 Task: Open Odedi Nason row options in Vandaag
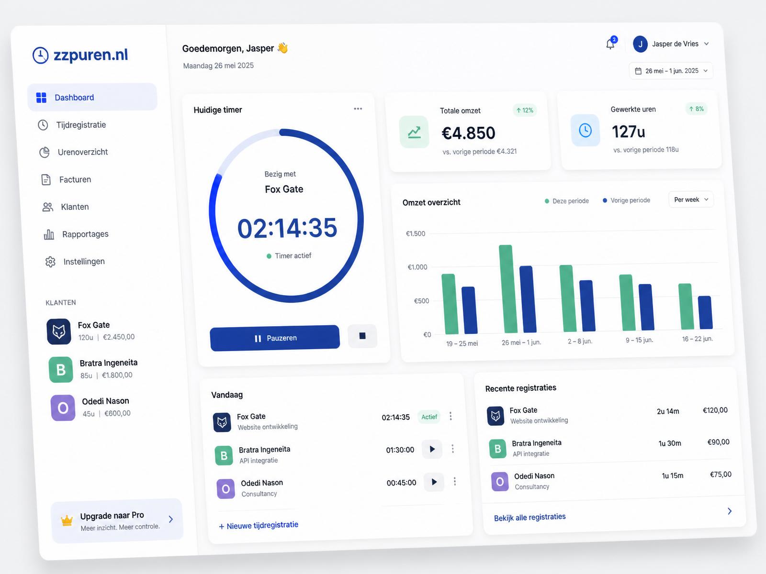point(455,481)
